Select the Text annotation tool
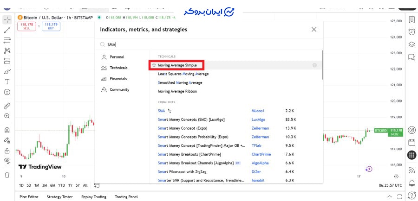 click(7, 82)
